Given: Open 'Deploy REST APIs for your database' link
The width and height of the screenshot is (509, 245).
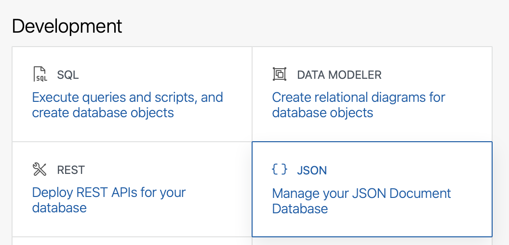Looking at the screenshot, I should (109, 200).
